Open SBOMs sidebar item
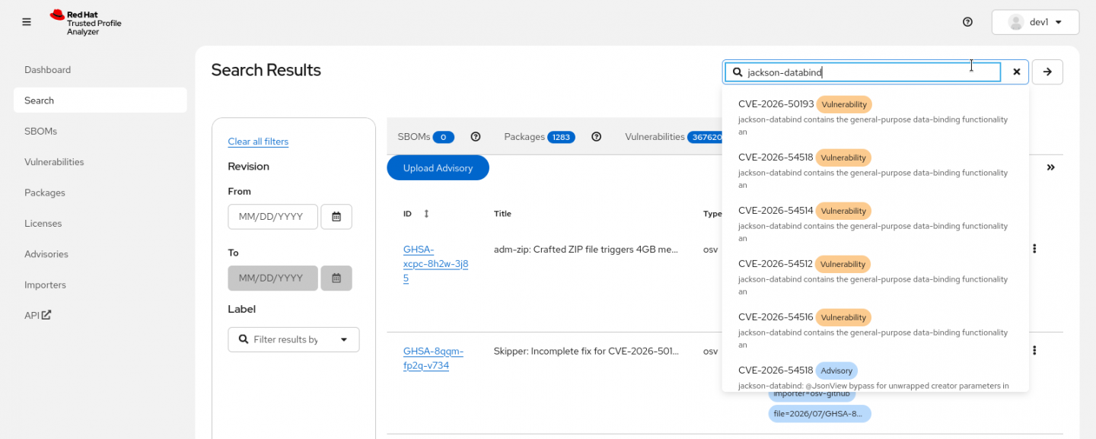Screen dimensions: 1096x439 (x=40, y=132)
